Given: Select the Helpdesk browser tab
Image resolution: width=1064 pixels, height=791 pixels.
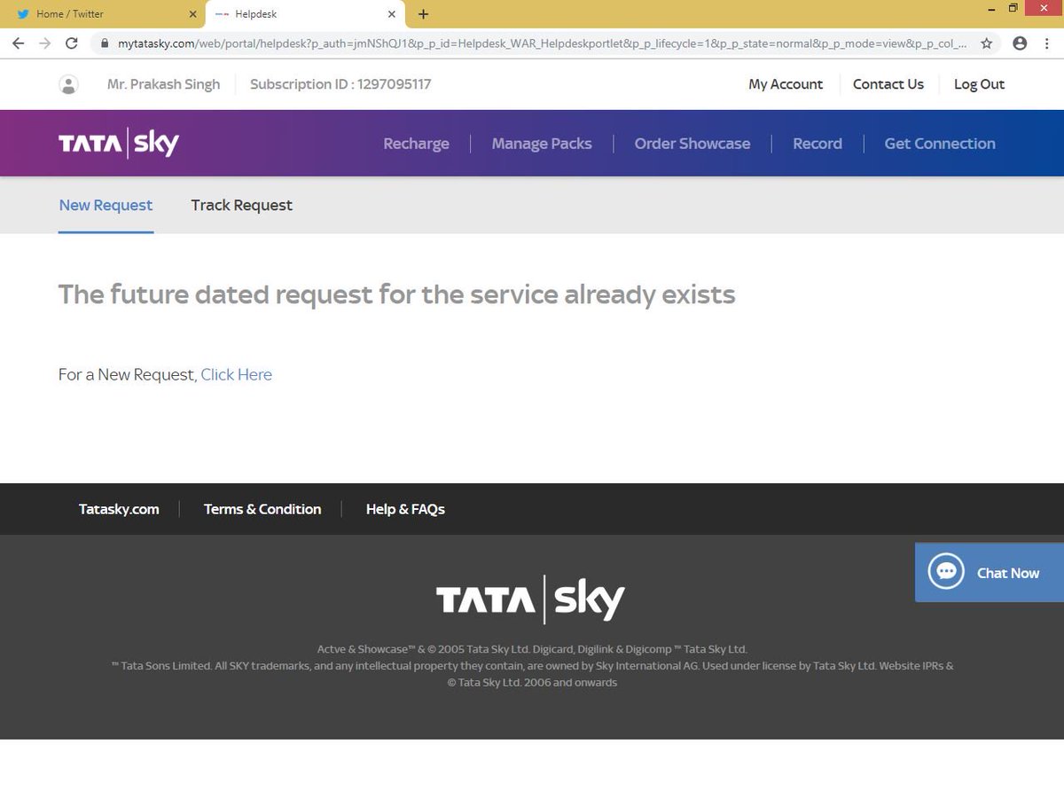Looking at the screenshot, I should tap(306, 14).
